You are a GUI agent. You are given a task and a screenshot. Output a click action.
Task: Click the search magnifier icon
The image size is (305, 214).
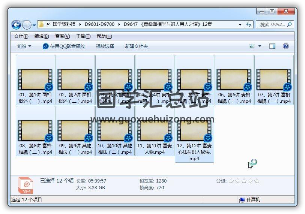click(x=290, y=24)
